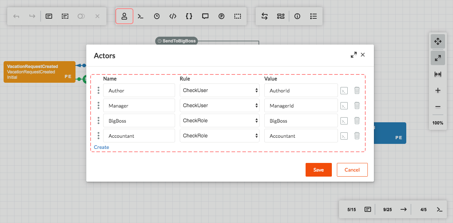Cancel the Actors dialog changes
The image size is (453, 223).
(x=352, y=170)
